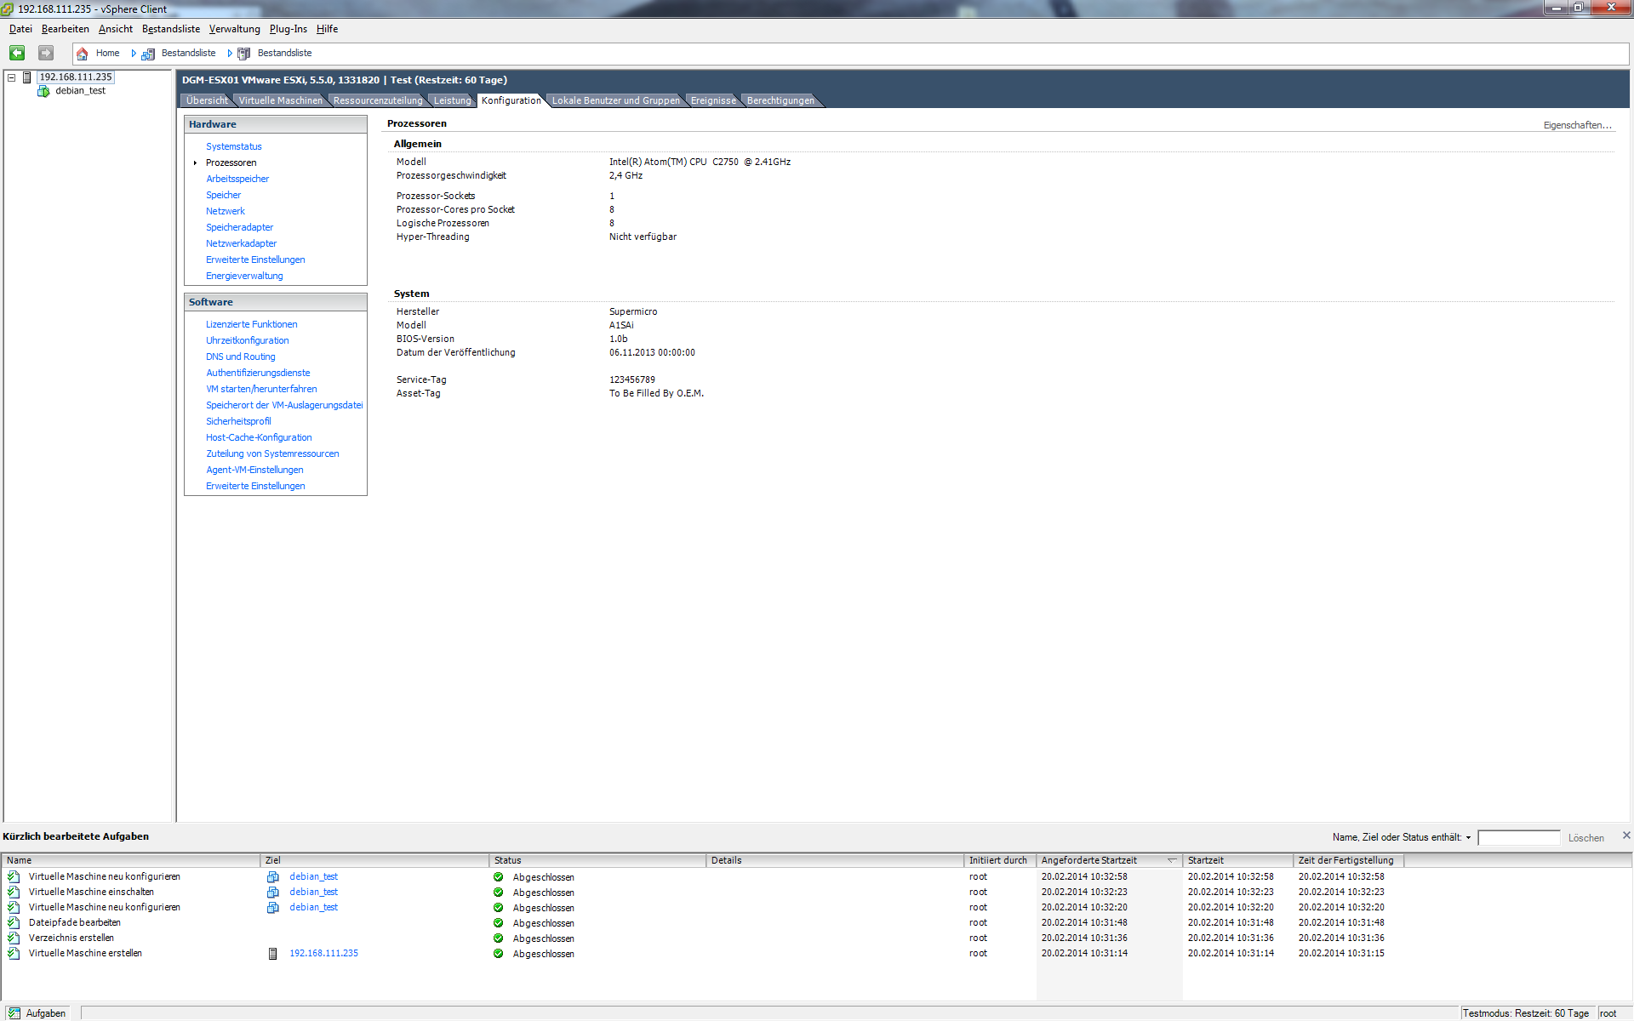1634x1021 pixels.
Task: Click the first Abgeschlossen green status icon
Action: click(498, 876)
